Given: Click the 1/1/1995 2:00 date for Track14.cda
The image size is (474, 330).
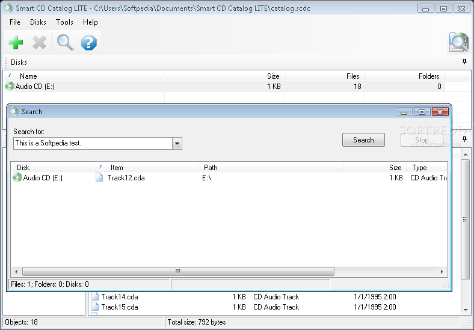Looking at the screenshot, I should 375,297.
